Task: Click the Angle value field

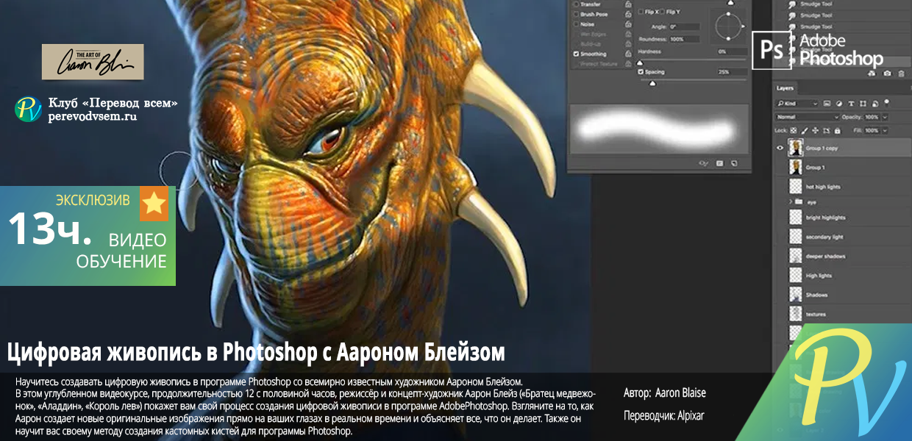Action: point(685,26)
